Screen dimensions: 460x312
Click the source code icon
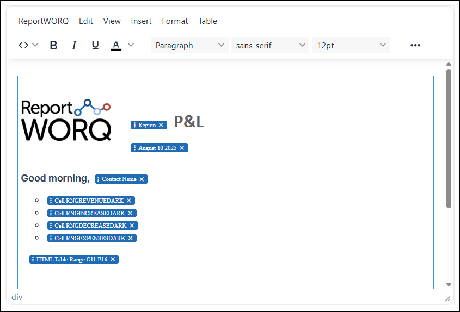(23, 45)
